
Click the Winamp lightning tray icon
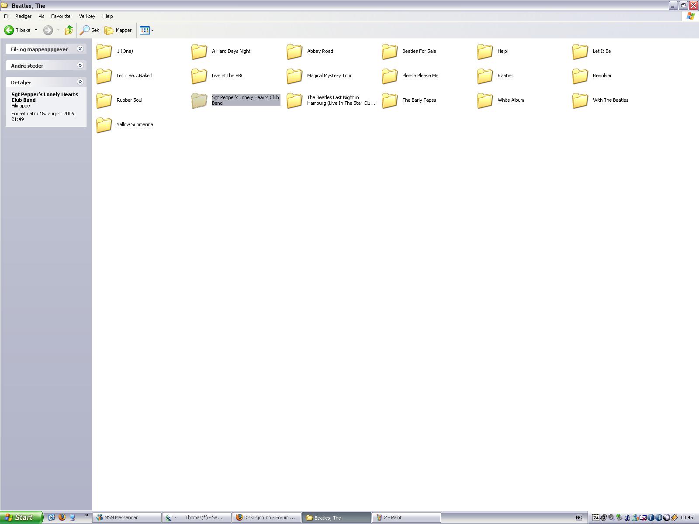(675, 517)
